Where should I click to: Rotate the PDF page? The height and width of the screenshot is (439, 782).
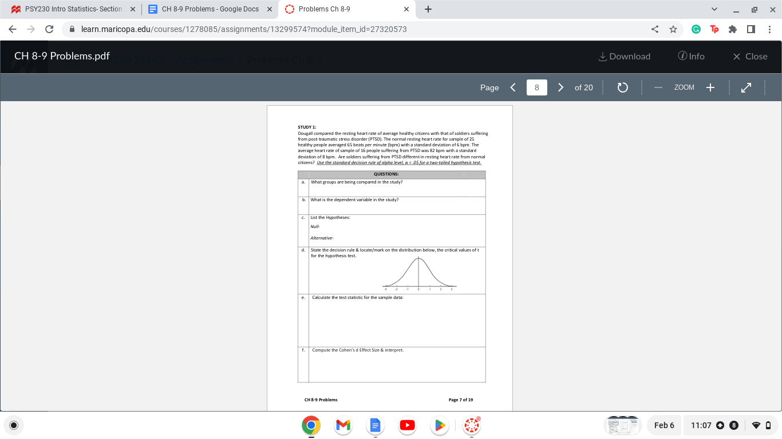click(622, 87)
